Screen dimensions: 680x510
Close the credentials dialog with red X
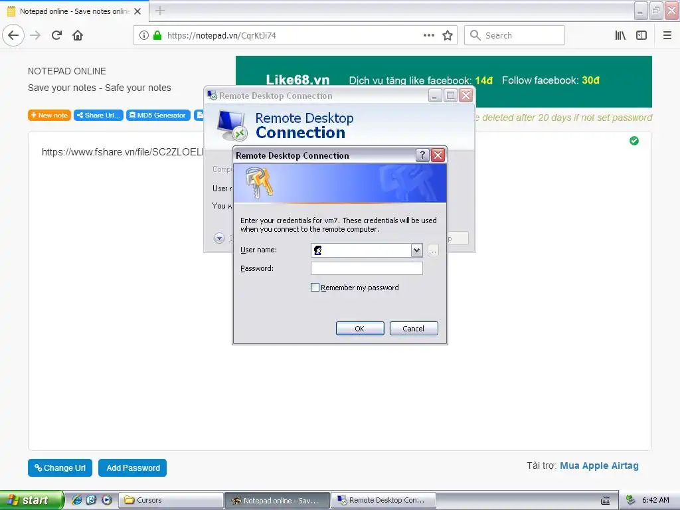pyautogui.click(x=438, y=155)
